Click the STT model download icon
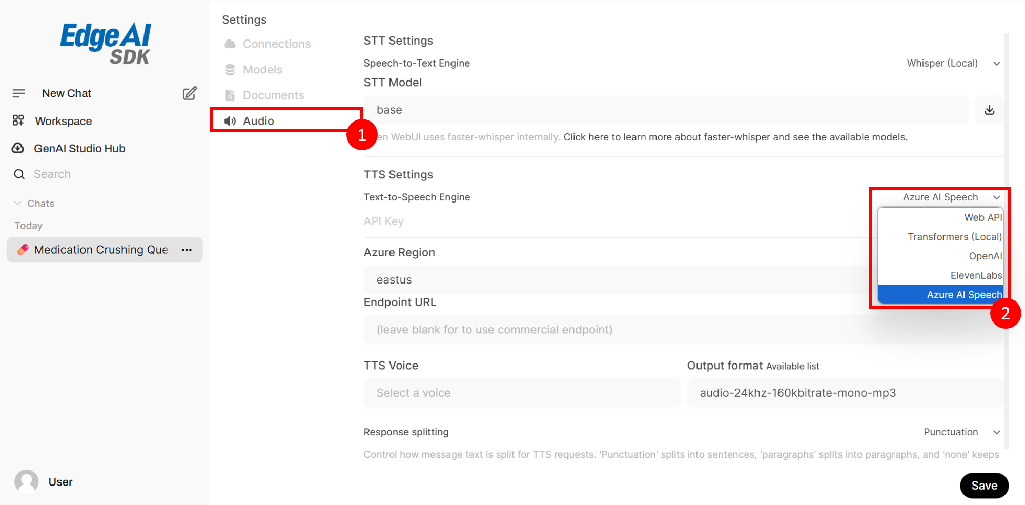This screenshot has width=1025, height=505. click(x=989, y=110)
